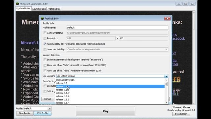This screenshot has width=211, height=119.
Task: Click the Minecraft Launcher title bar icon
Action: tap(17, 4)
